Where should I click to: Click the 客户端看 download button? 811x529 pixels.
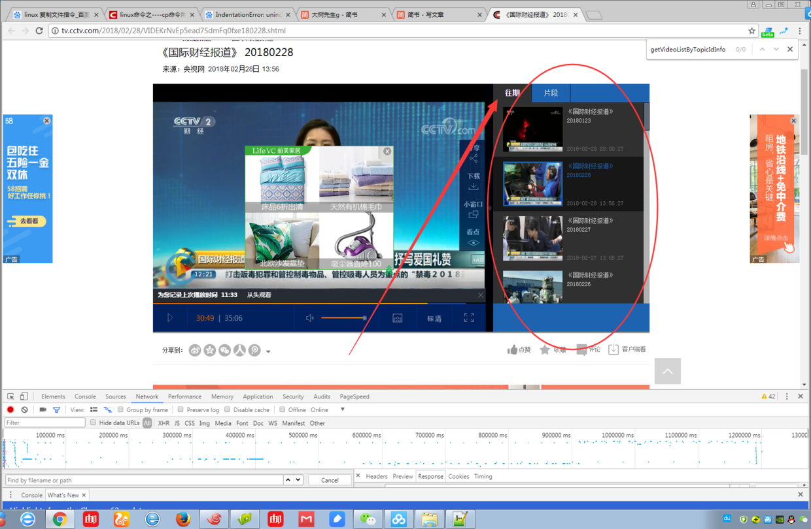[627, 349]
